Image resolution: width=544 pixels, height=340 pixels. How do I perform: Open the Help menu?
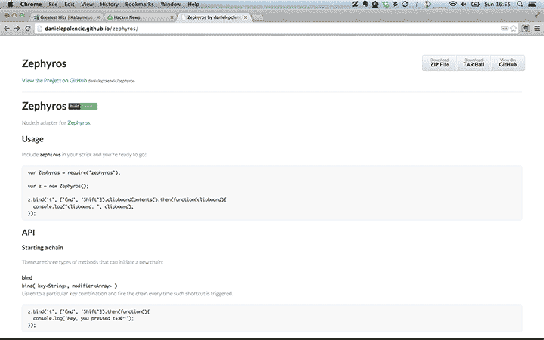click(193, 5)
